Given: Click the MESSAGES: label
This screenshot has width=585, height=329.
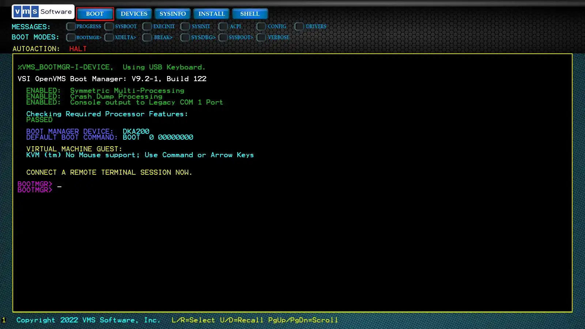Looking at the screenshot, I should 31,27.
